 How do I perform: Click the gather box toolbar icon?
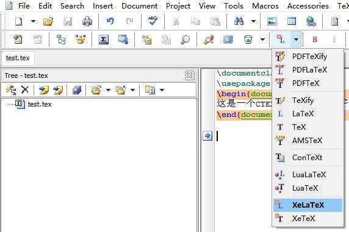point(81,40)
